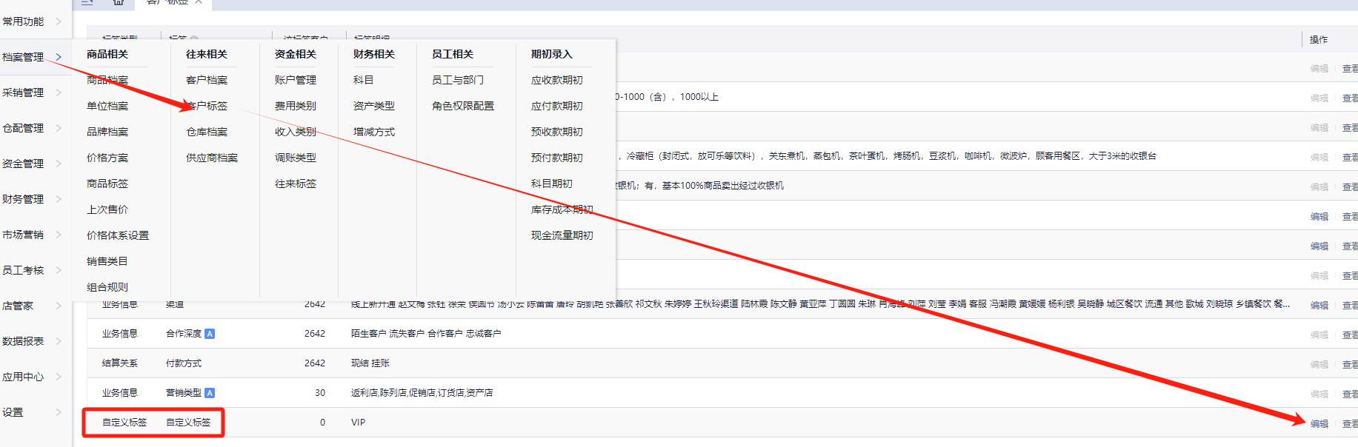Click 编辑 link on the 付款方式 row
Image resolution: width=1358 pixels, height=447 pixels.
click(1319, 364)
